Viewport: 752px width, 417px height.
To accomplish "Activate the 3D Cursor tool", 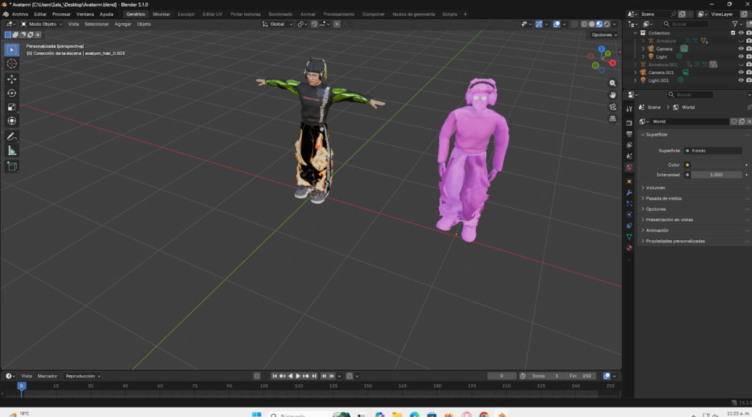I will click(x=12, y=63).
